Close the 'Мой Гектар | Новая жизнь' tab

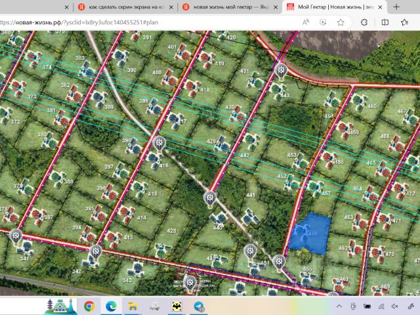tap(380, 7)
